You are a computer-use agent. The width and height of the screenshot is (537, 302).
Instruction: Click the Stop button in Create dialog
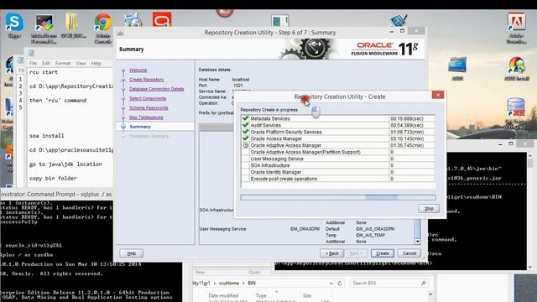(429, 208)
